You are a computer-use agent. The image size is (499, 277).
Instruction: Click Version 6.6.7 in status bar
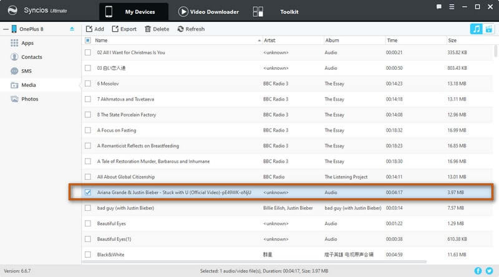point(17,271)
